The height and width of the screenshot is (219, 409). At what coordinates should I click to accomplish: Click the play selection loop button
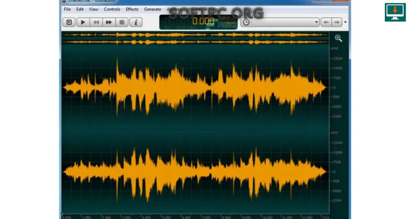[x=69, y=22]
